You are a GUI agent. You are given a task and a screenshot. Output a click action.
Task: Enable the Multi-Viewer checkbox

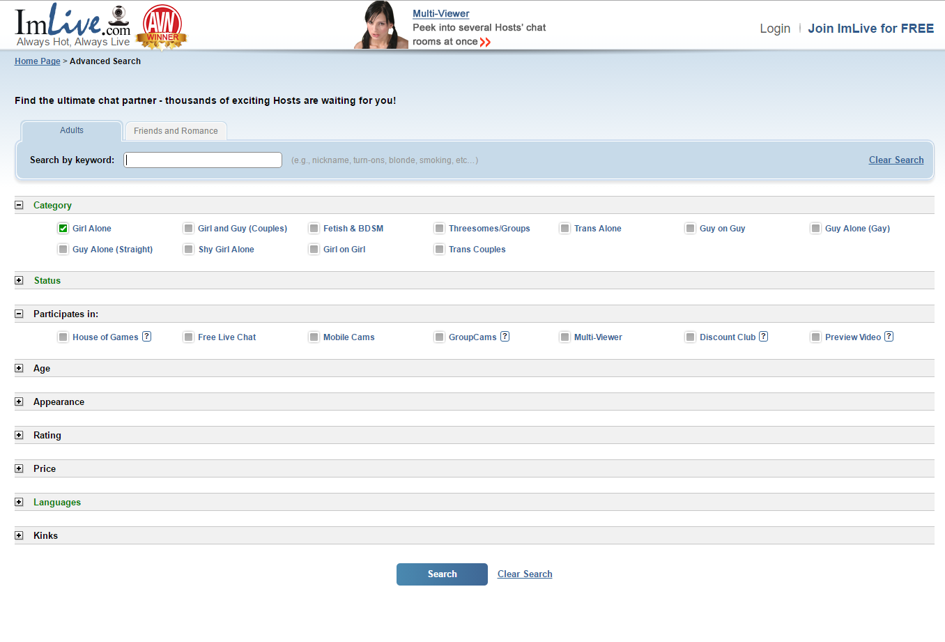[565, 337]
